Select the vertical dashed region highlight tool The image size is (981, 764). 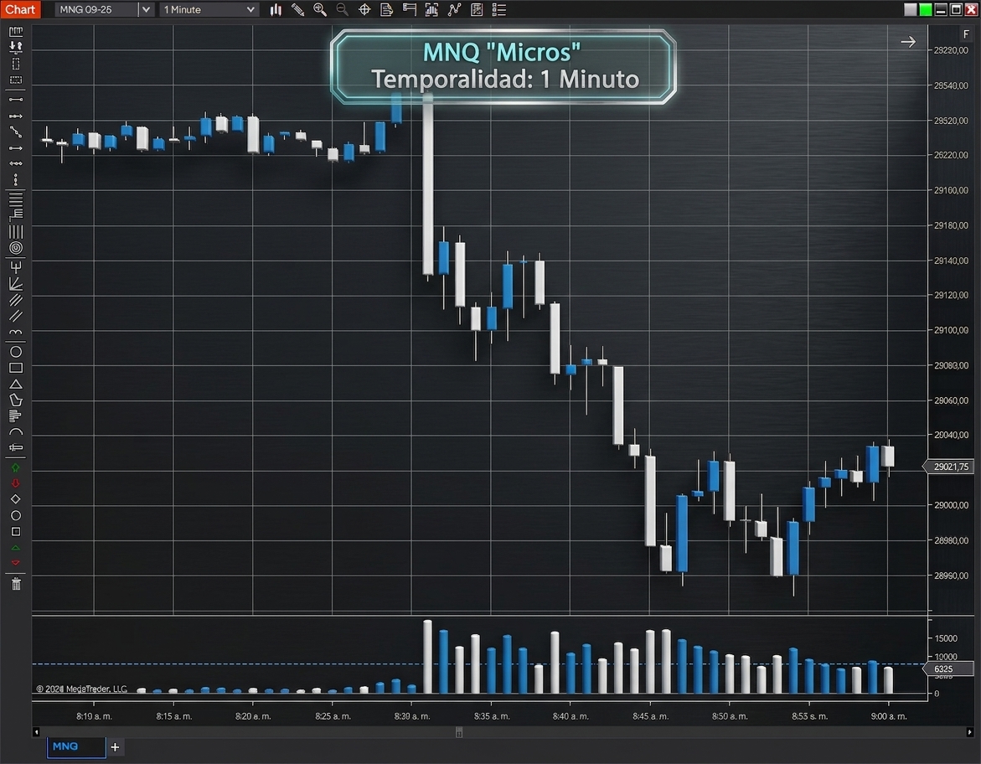pos(16,64)
